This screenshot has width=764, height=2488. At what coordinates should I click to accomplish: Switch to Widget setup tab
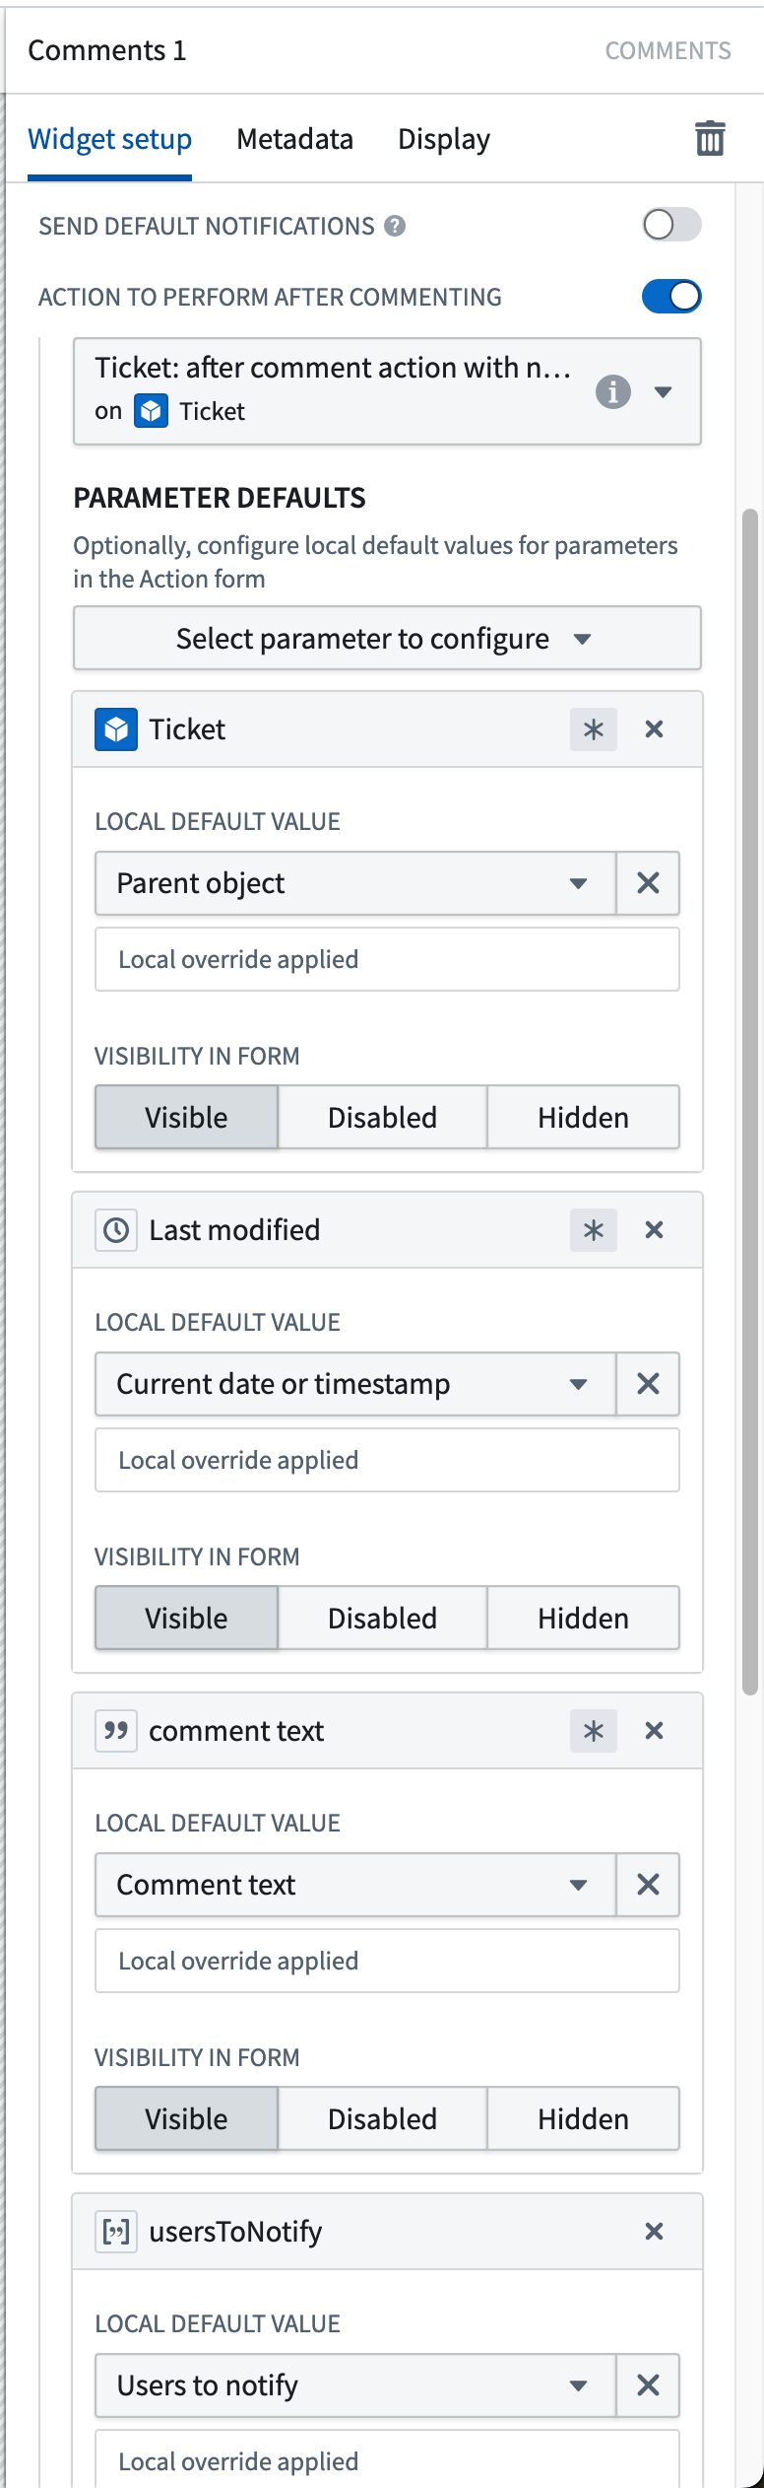tap(109, 139)
